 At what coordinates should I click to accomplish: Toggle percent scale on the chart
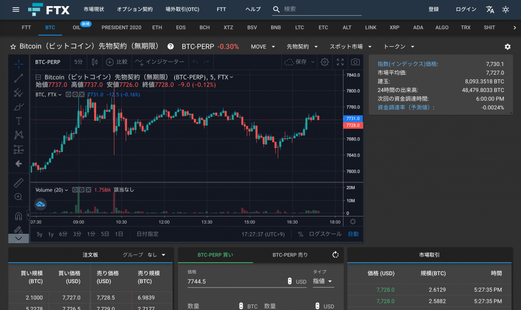click(300, 234)
